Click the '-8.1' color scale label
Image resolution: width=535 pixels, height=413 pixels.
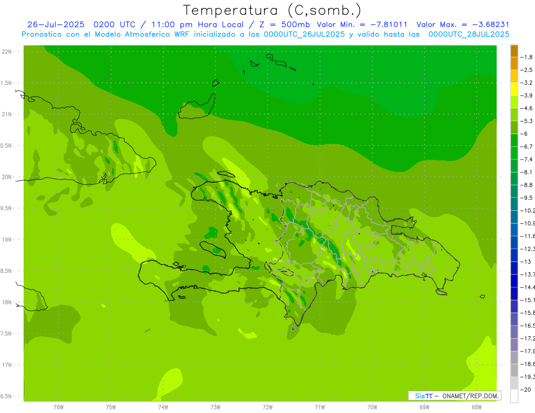[527, 172]
